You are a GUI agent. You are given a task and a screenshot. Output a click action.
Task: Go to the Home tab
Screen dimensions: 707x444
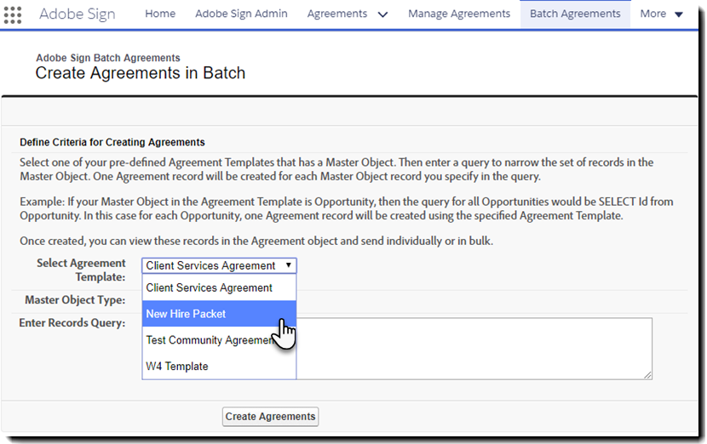coord(160,14)
